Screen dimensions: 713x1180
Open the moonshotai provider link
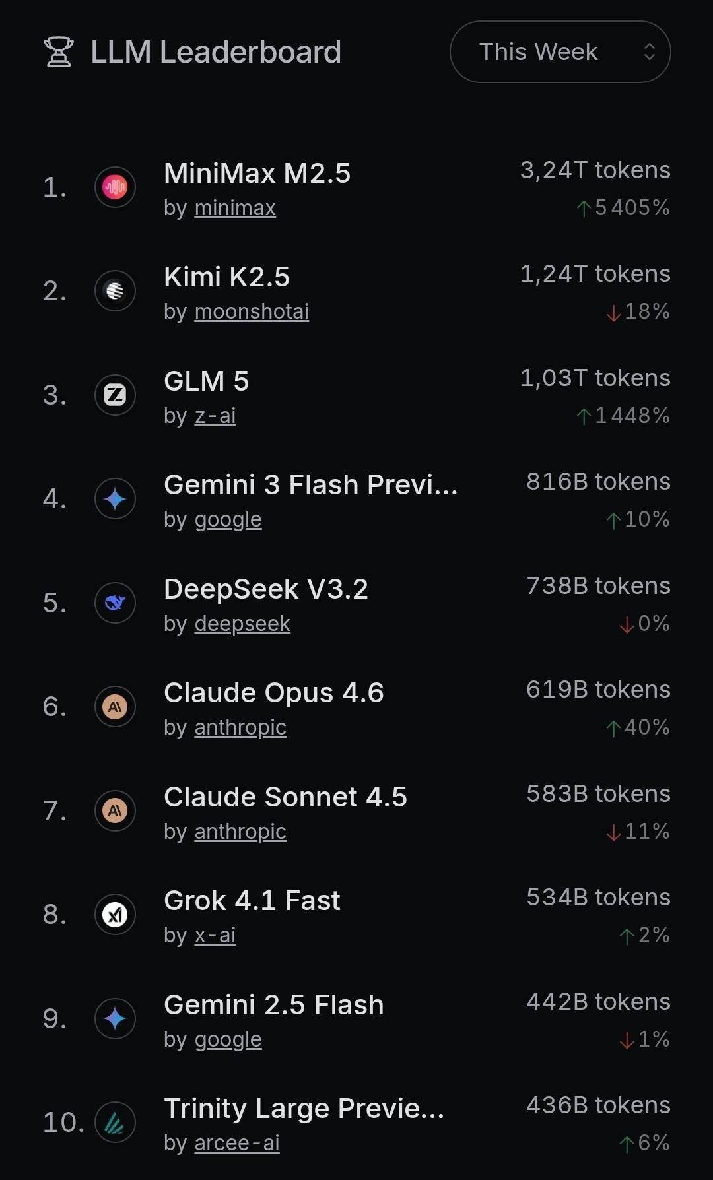pyautogui.click(x=252, y=311)
